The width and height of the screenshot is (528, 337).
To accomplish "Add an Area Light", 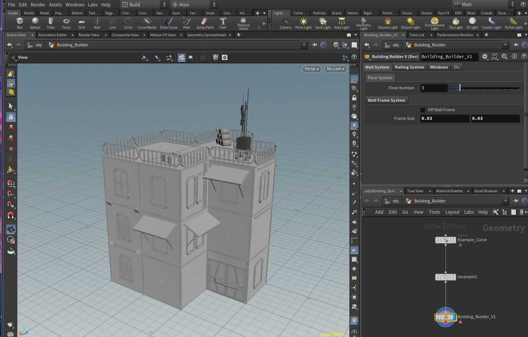I will tap(341, 23).
